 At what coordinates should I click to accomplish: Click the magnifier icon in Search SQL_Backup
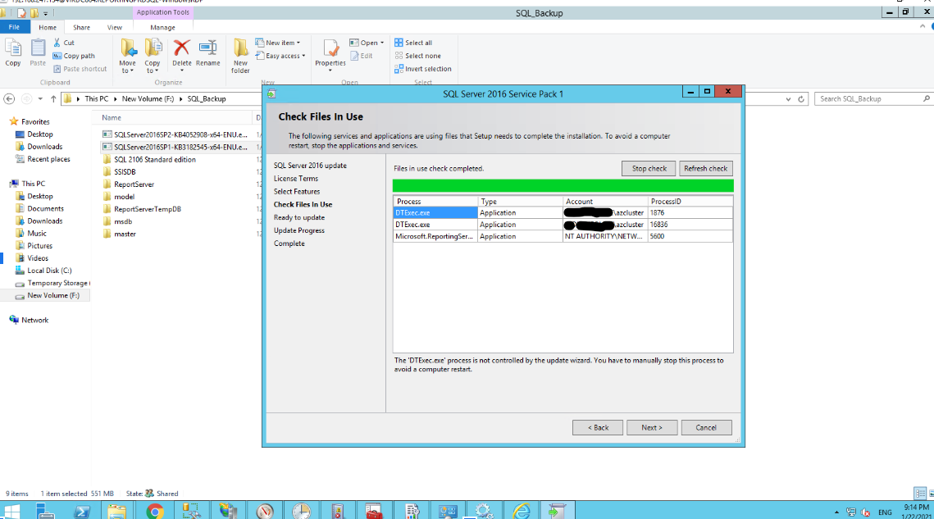927,99
